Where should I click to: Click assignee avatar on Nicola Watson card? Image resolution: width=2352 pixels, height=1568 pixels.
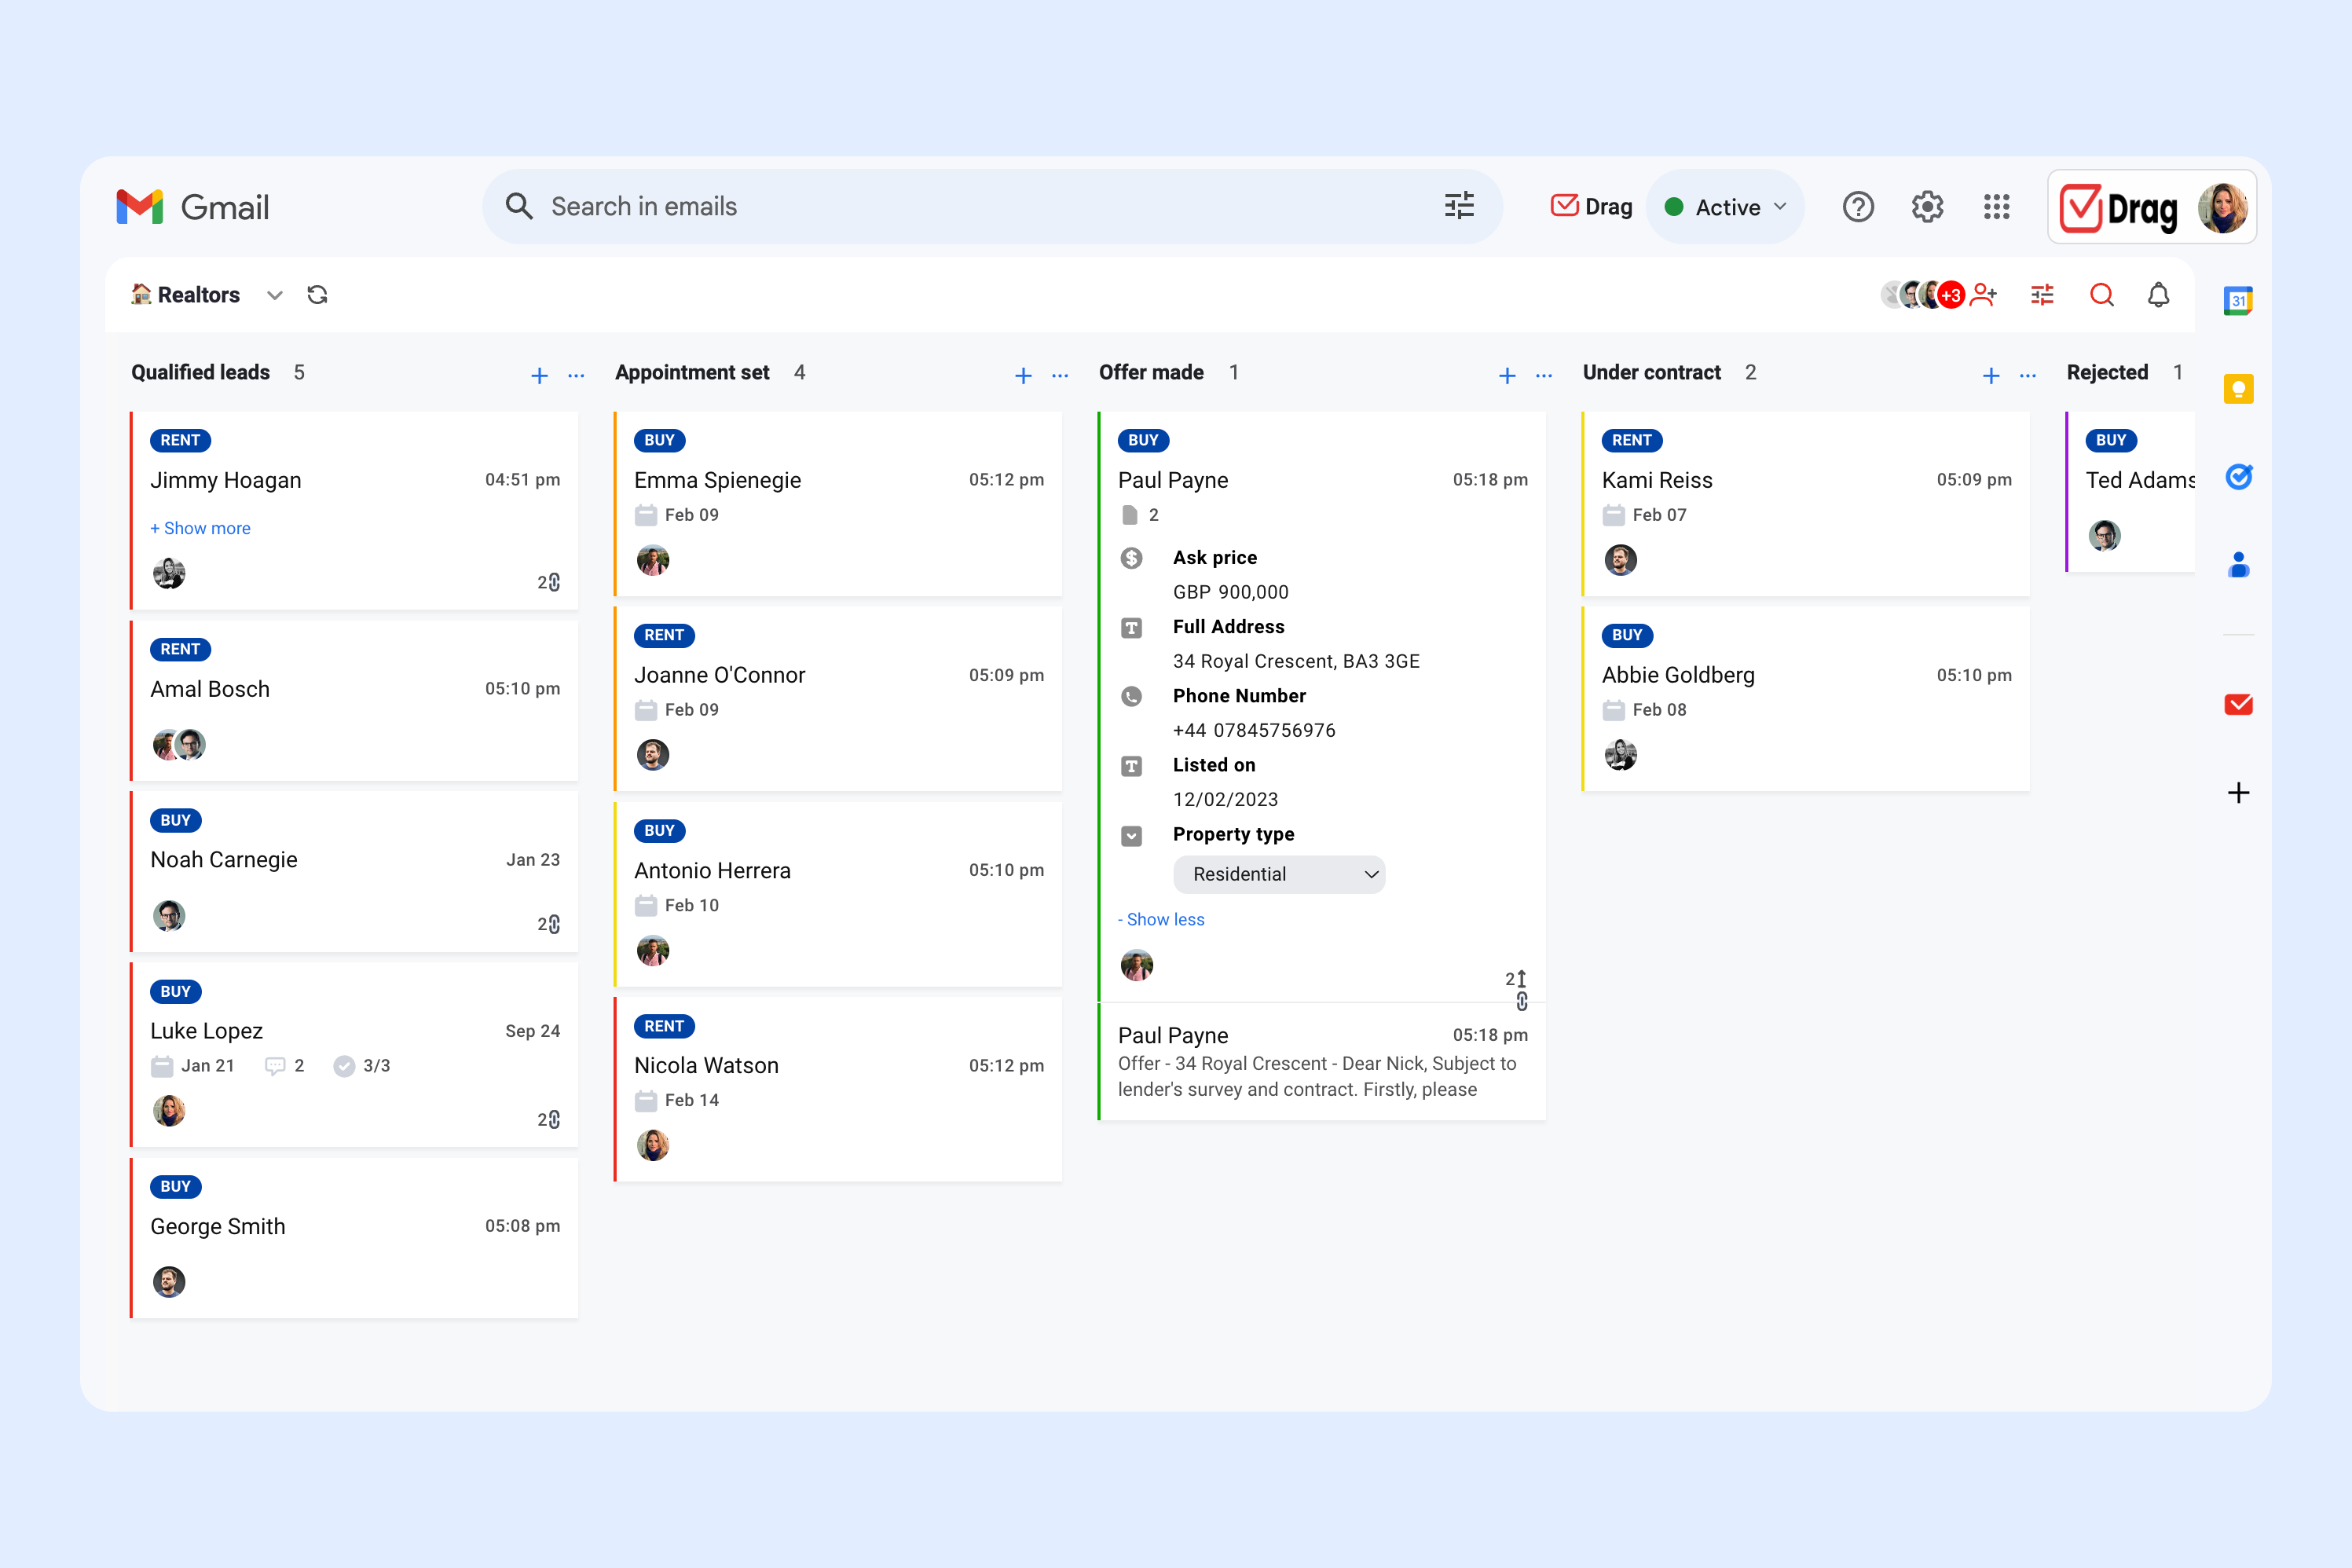[x=653, y=1145]
